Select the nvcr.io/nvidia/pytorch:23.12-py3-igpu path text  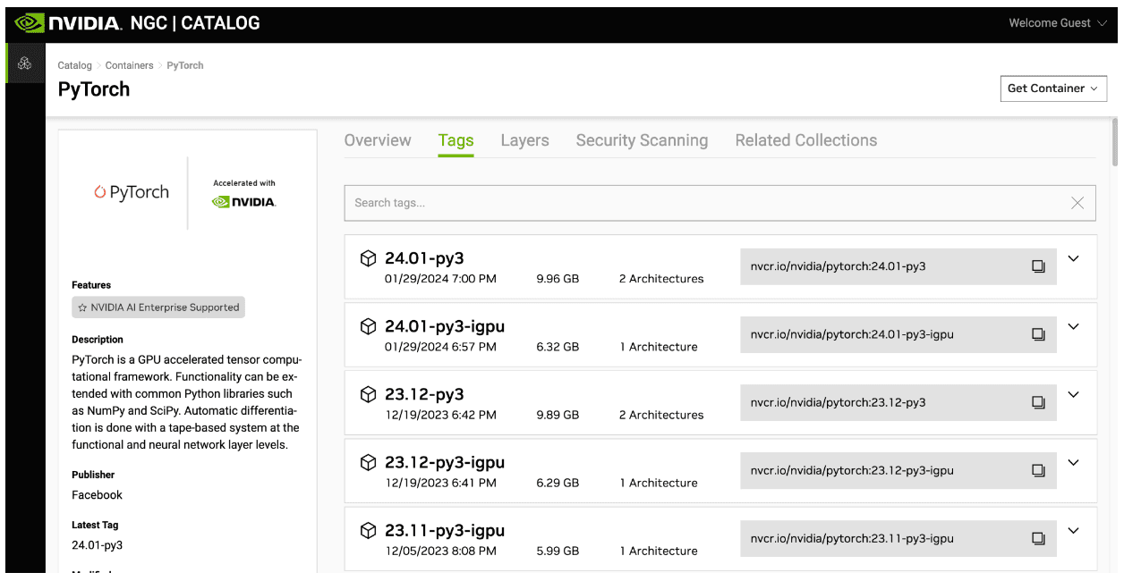pyautogui.click(x=852, y=470)
